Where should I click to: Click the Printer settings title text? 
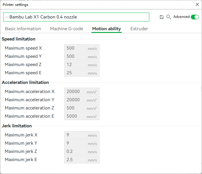[x=15, y=5]
